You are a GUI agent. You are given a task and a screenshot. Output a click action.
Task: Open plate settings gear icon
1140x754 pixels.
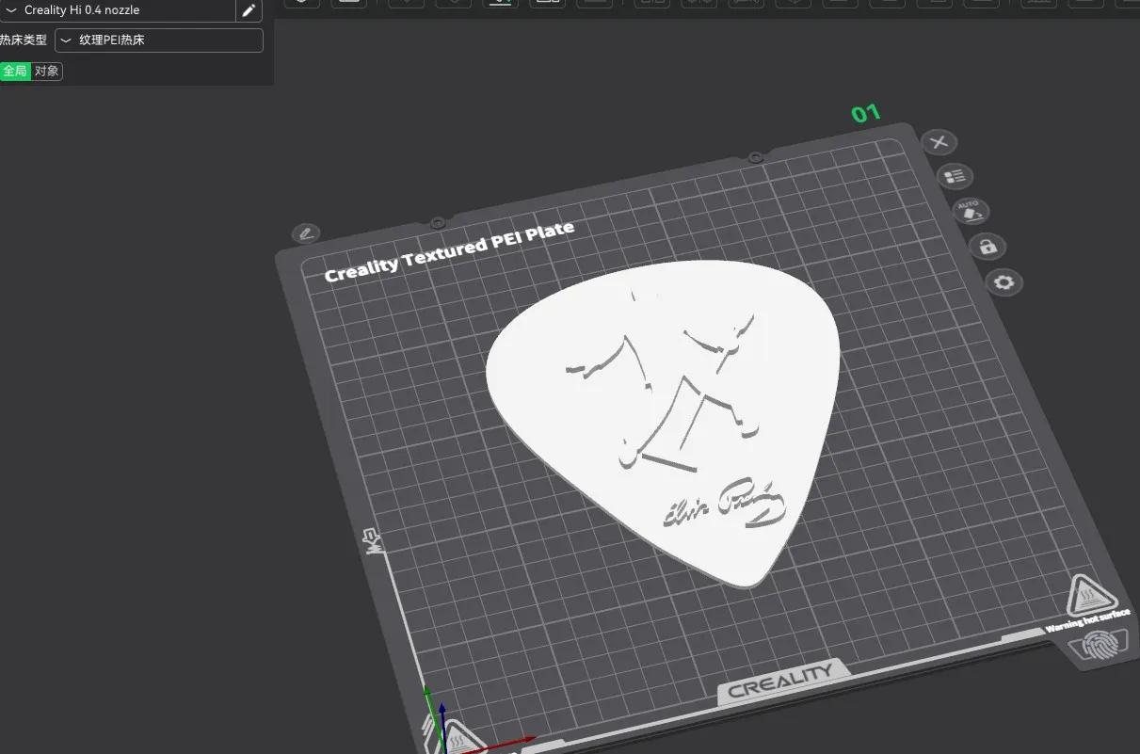[x=1004, y=282]
